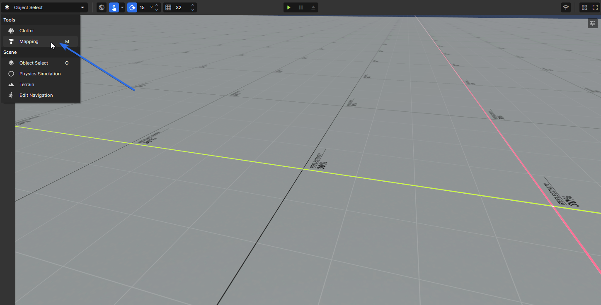Toggle the grid snapping icon

168,7
